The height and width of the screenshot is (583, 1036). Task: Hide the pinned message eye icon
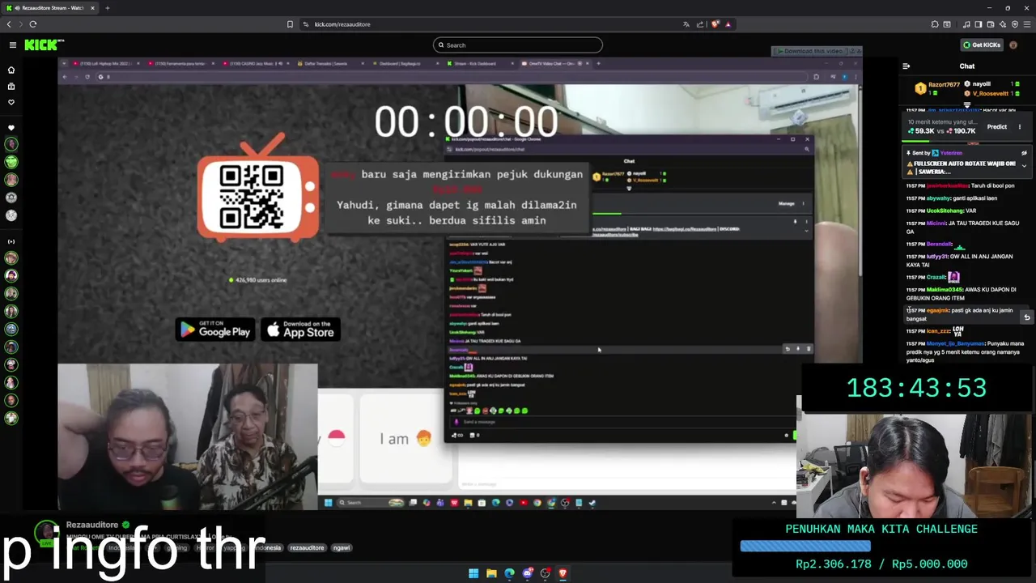point(1024,153)
